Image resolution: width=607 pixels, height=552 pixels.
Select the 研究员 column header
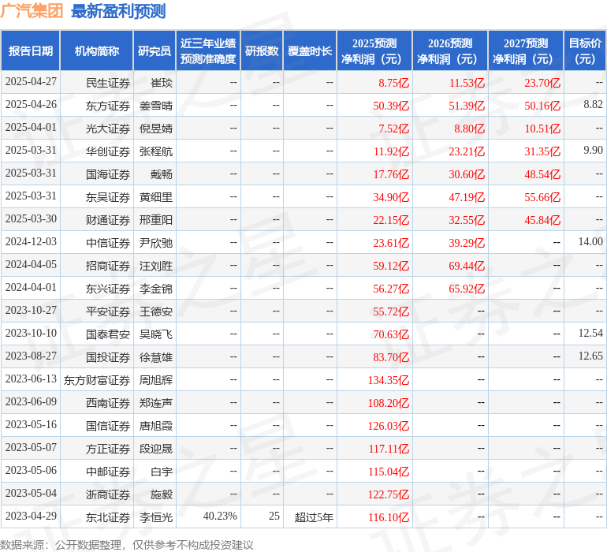tap(155, 51)
